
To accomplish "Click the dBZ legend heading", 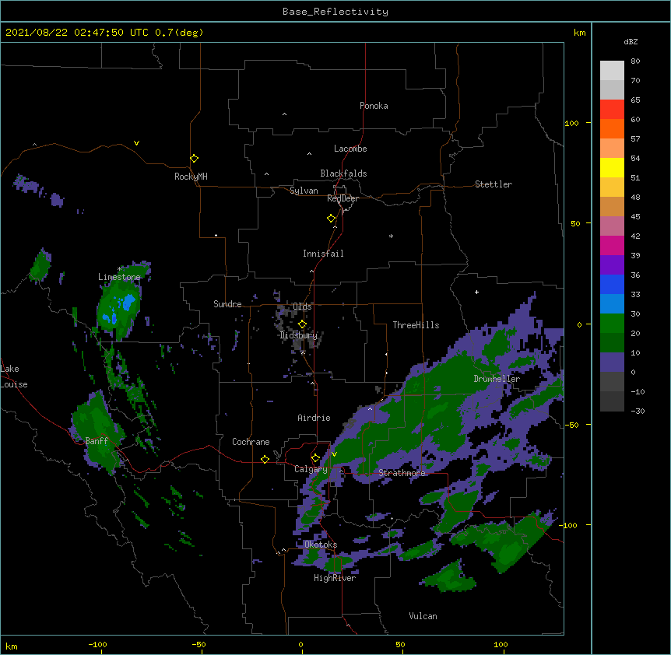I will [x=631, y=41].
